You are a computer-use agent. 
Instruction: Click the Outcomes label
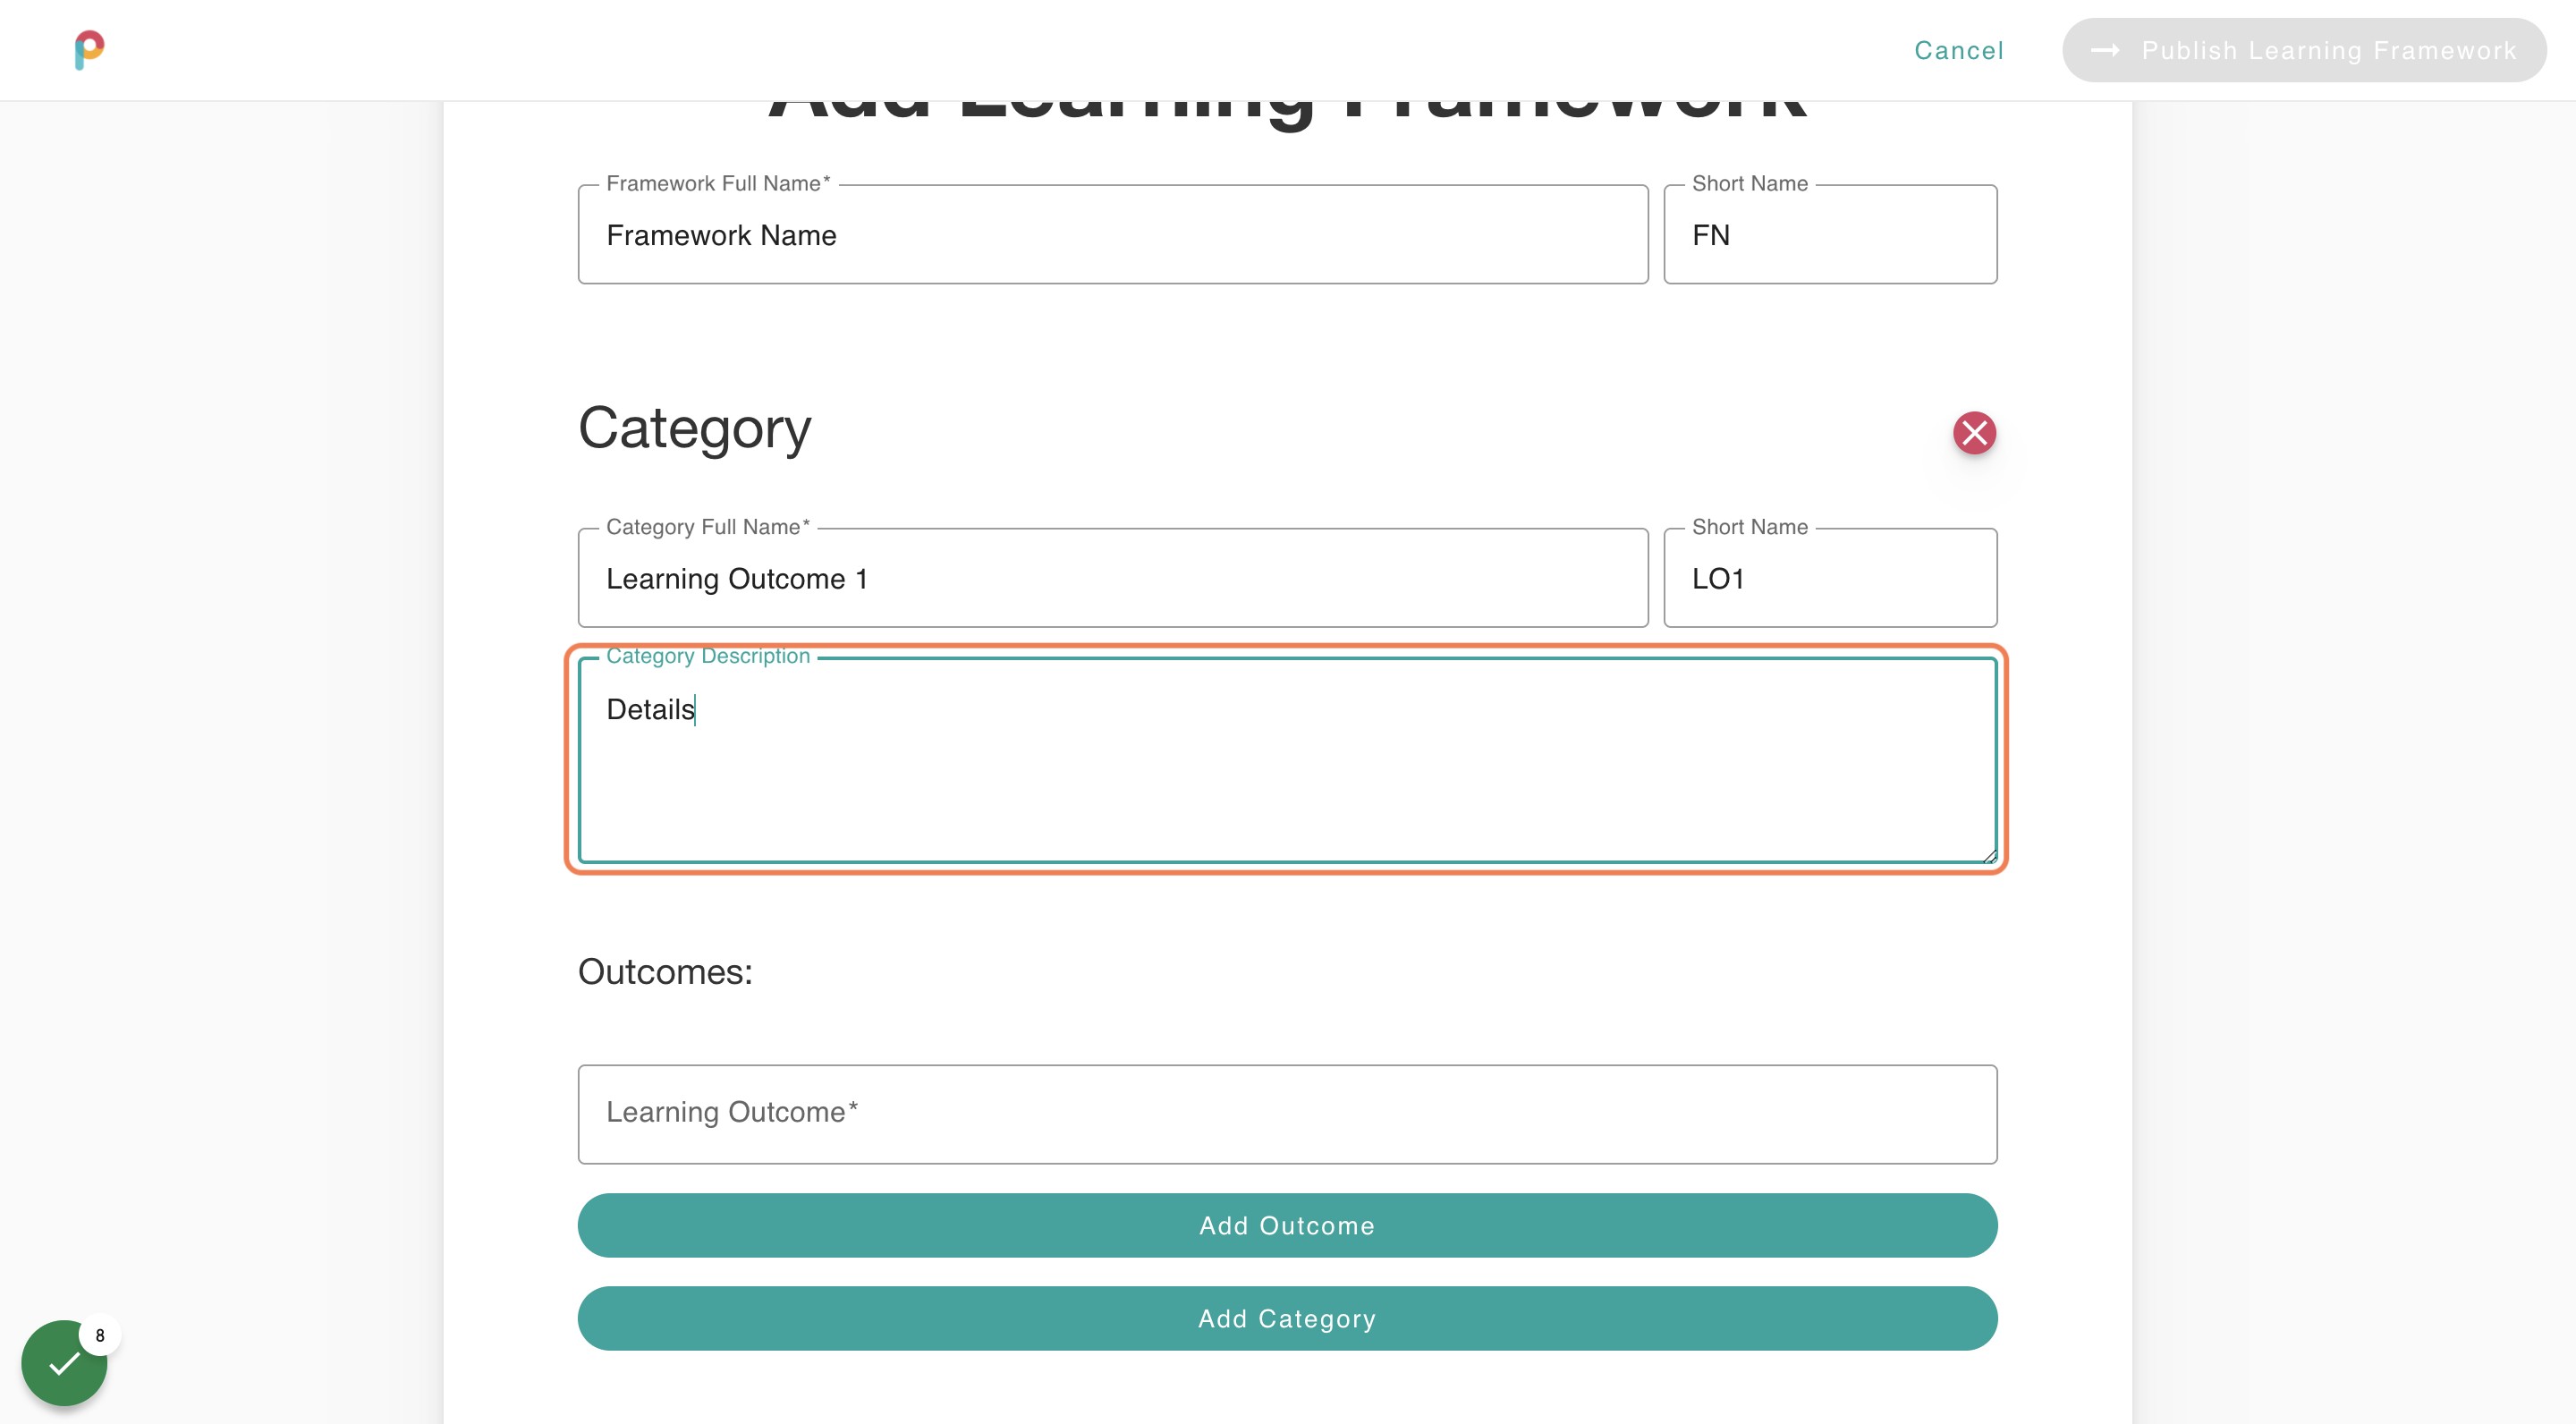(664, 971)
